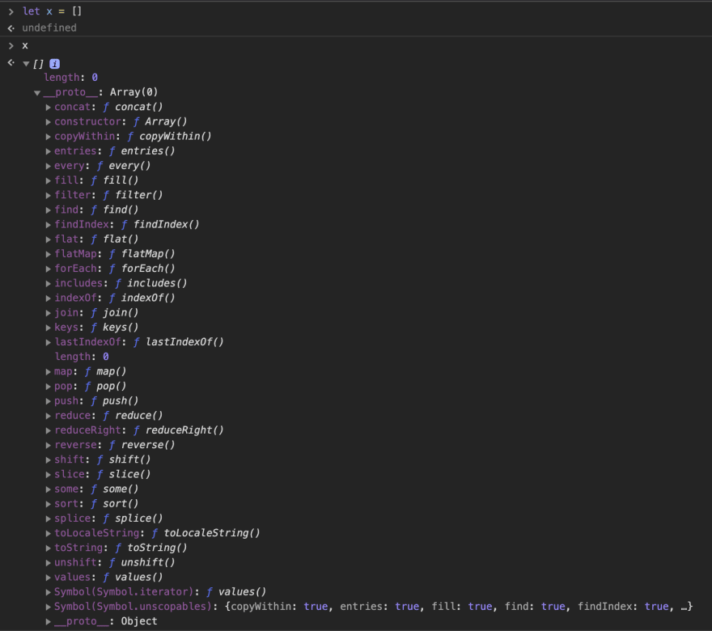This screenshot has width=712, height=631.
Task: Expand the toLocaleString function entry
Action: pos(48,533)
